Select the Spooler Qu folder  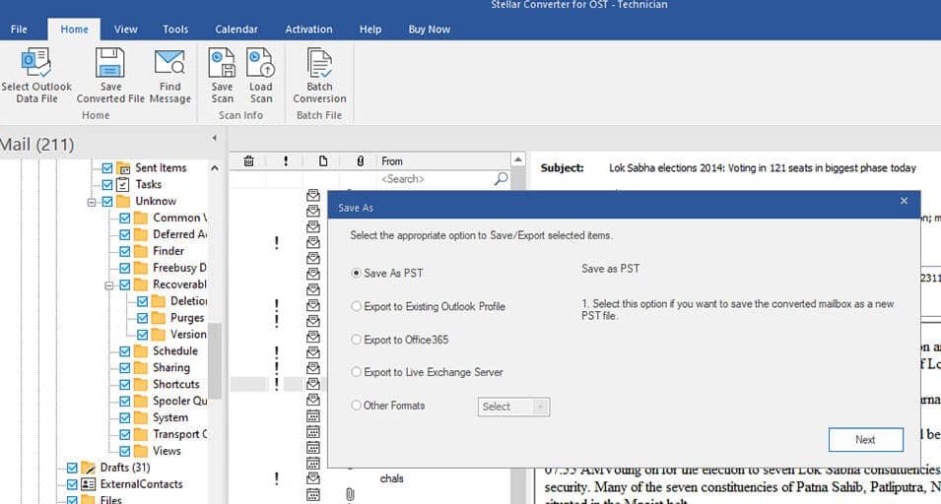point(179,401)
